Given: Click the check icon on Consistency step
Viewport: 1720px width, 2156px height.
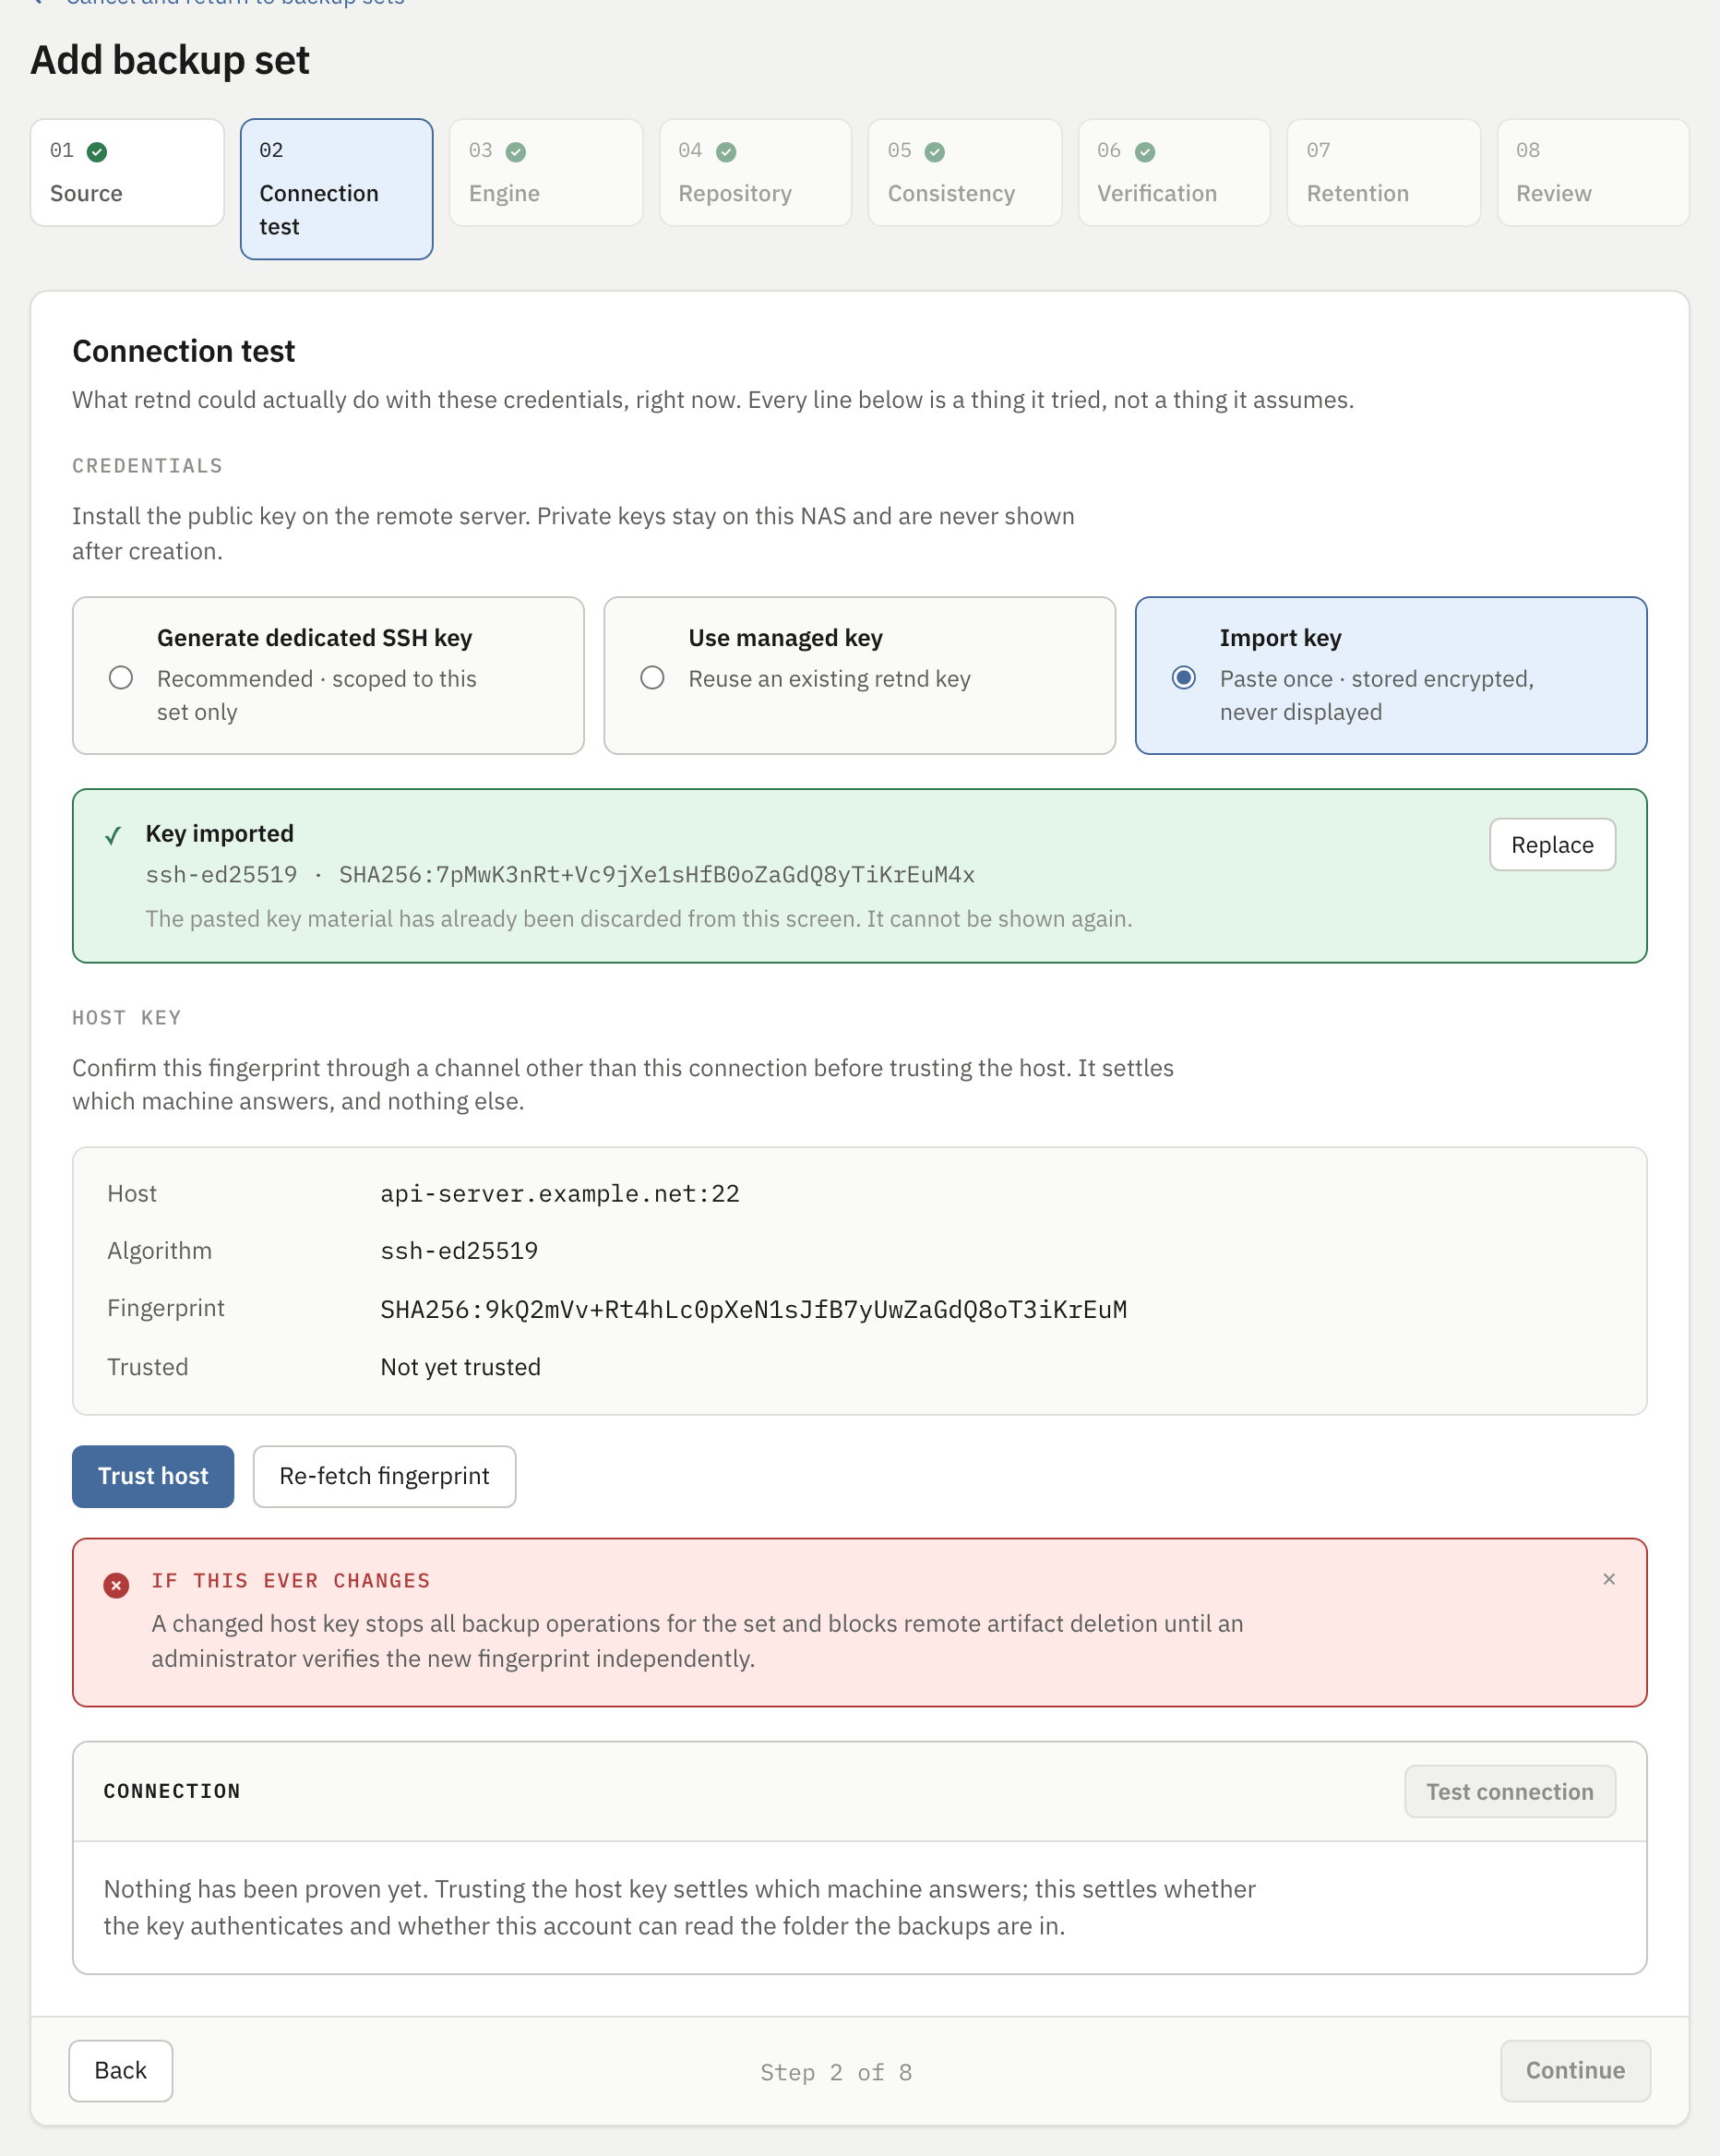Looking at the screenshot, I should (x=935, y=152).
